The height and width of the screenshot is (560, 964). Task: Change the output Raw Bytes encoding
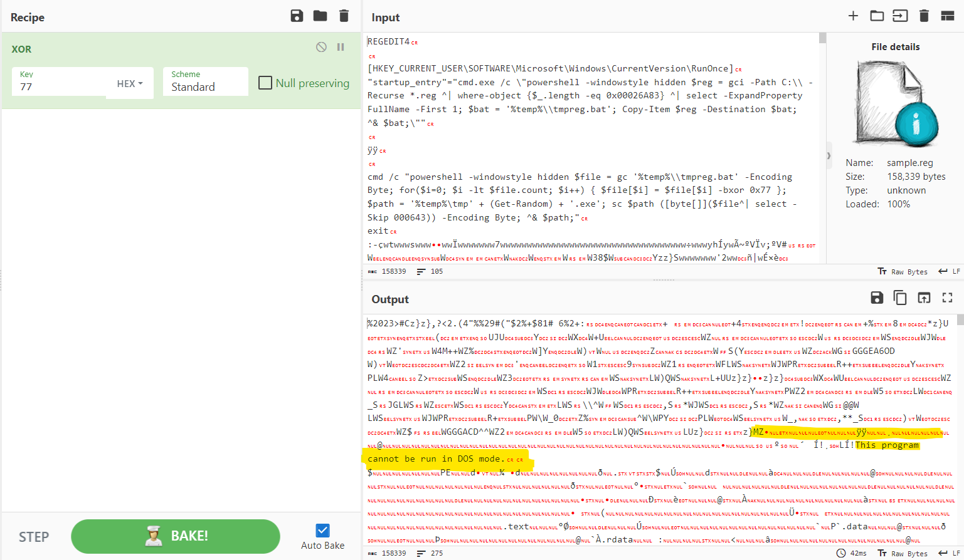(902, 553)
